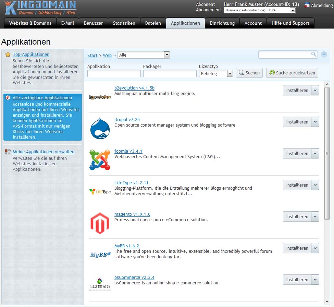Open the b2evolution v4.1.5b link
334x307 pixels.
134,88
